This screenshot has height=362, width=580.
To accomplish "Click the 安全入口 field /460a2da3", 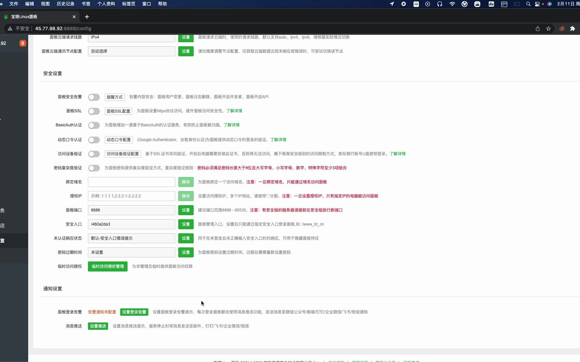I will (x=132, y=224).
